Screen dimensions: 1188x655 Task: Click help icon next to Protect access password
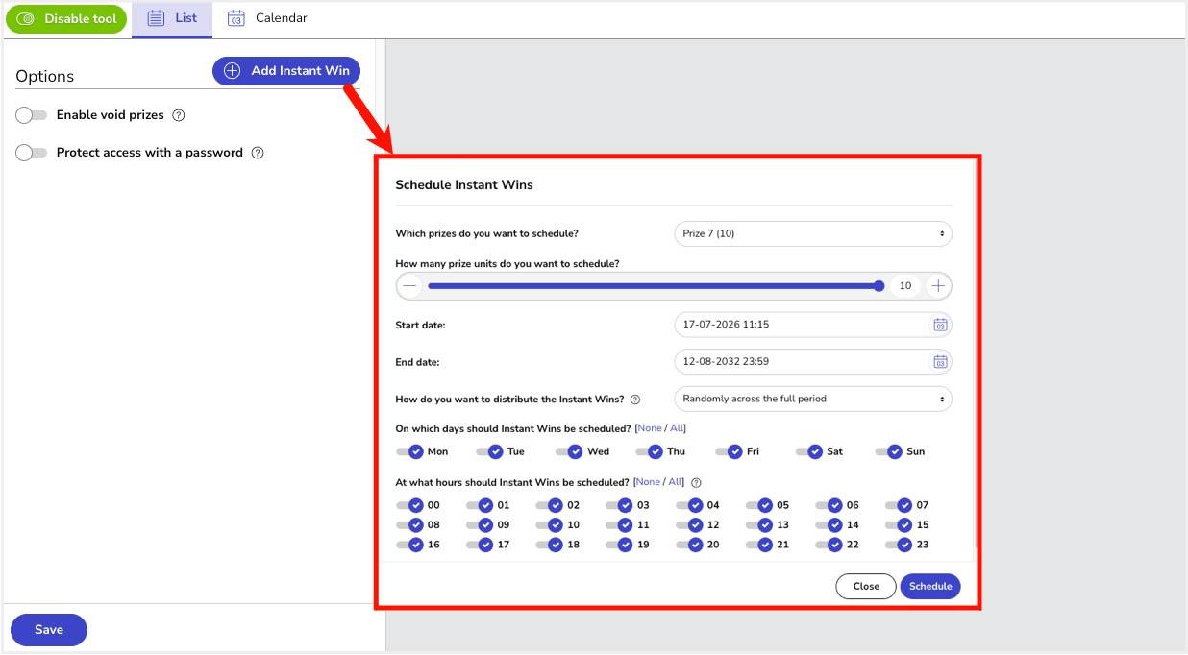click(x=258, y=153)
